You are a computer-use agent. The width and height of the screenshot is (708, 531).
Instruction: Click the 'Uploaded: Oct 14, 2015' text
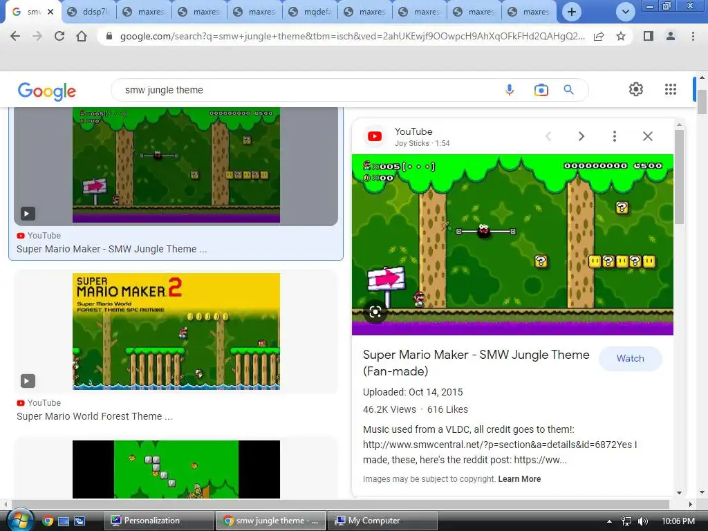pyautogui.click(x=413, y=392)
